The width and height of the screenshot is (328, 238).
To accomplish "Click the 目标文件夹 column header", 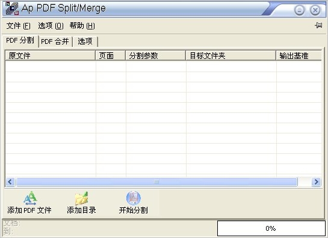I will coord(231,55).
